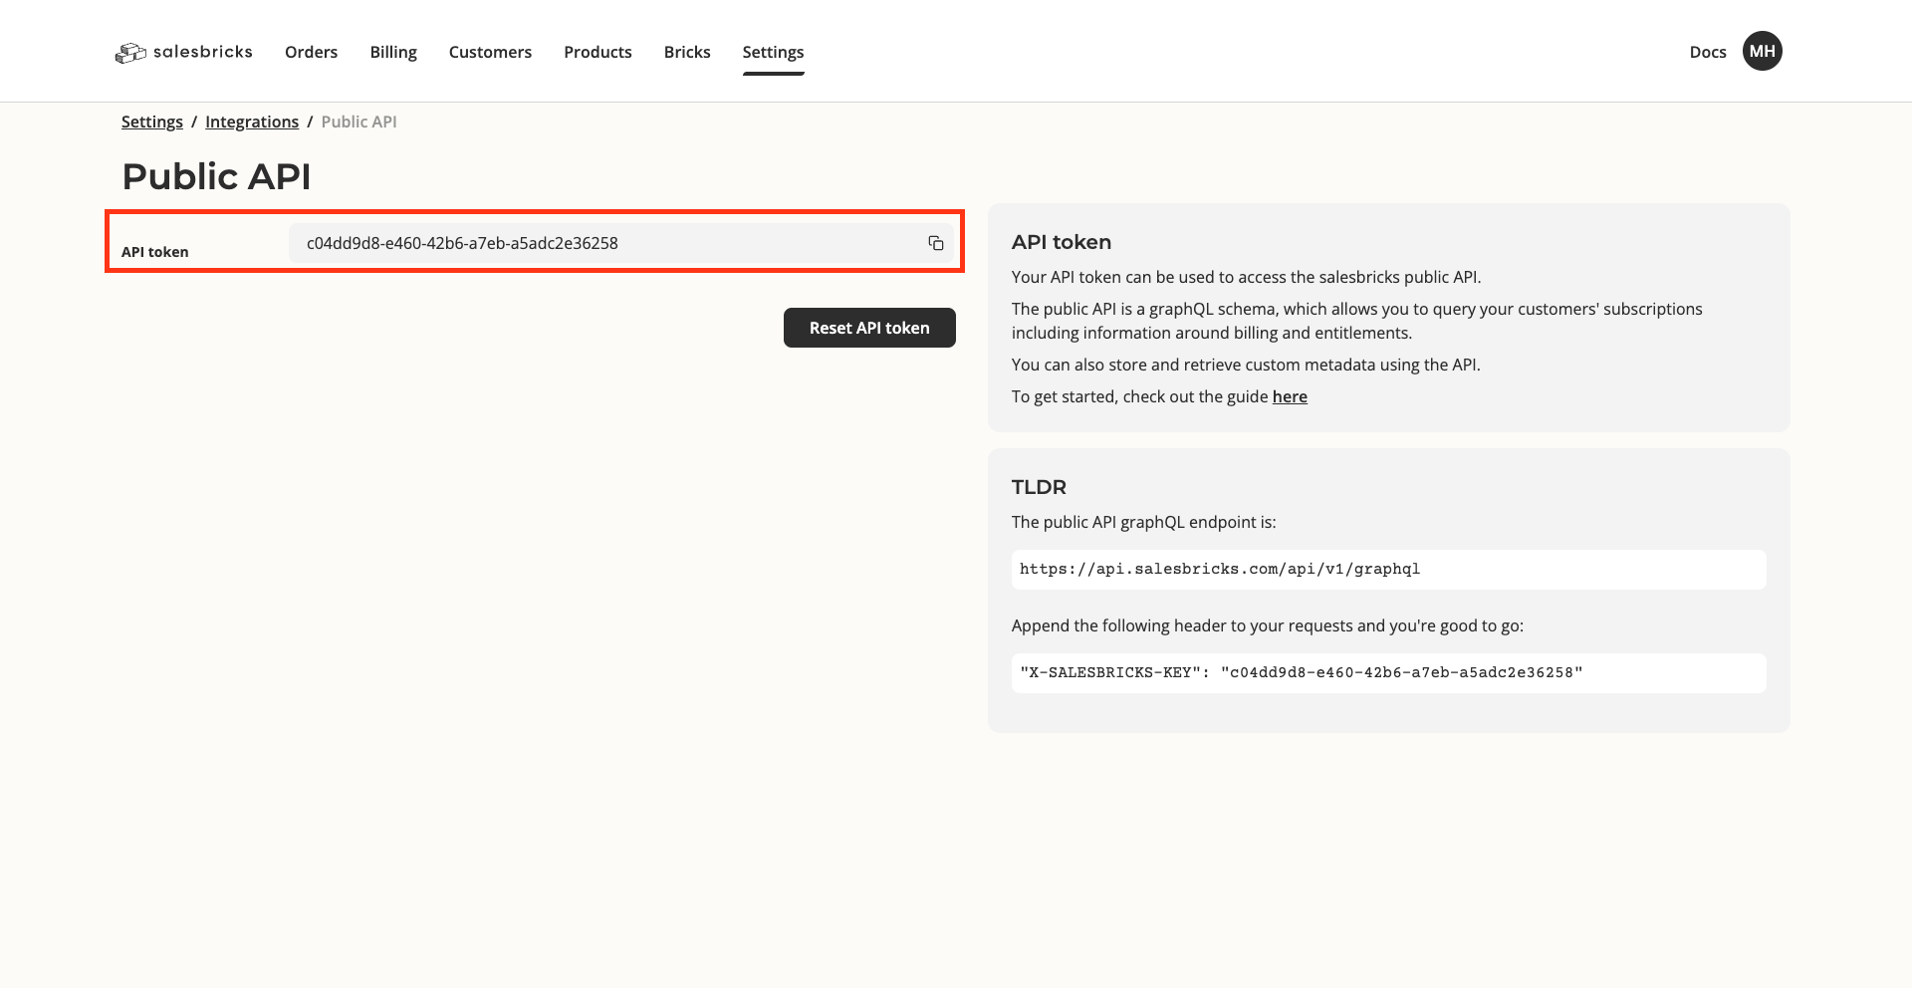Open the Orders page
This screenshot has height=988, width=1912.
pos(311,52)
